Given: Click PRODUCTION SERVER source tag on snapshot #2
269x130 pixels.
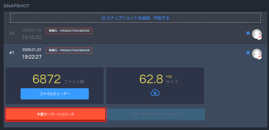Looking at the screenshot, I should click(x=69, y=31).
